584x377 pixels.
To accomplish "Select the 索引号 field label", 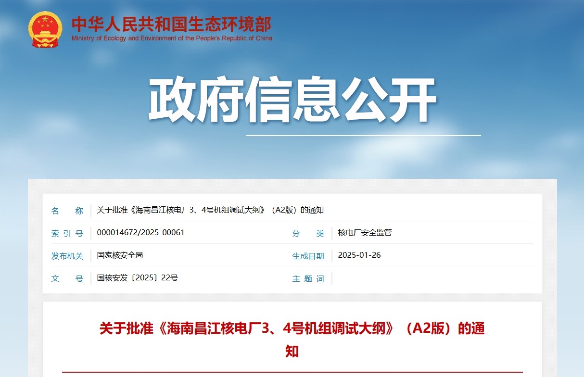I will click(67, 233).
